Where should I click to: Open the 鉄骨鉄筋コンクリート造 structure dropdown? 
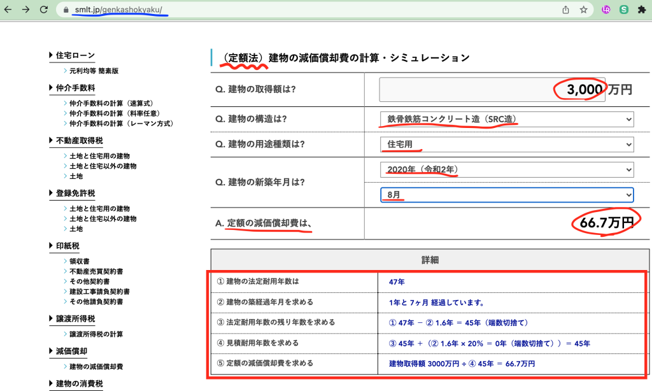pyautogui.click(x=507, y=119)
